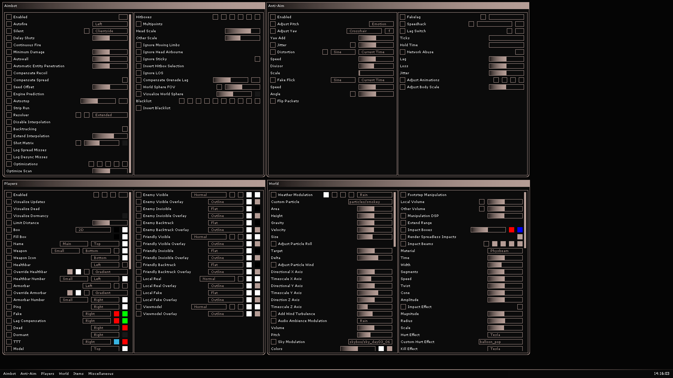The image size is (673, 378).
Task: Click the Custom Particle text field
Action: (370, 202)
